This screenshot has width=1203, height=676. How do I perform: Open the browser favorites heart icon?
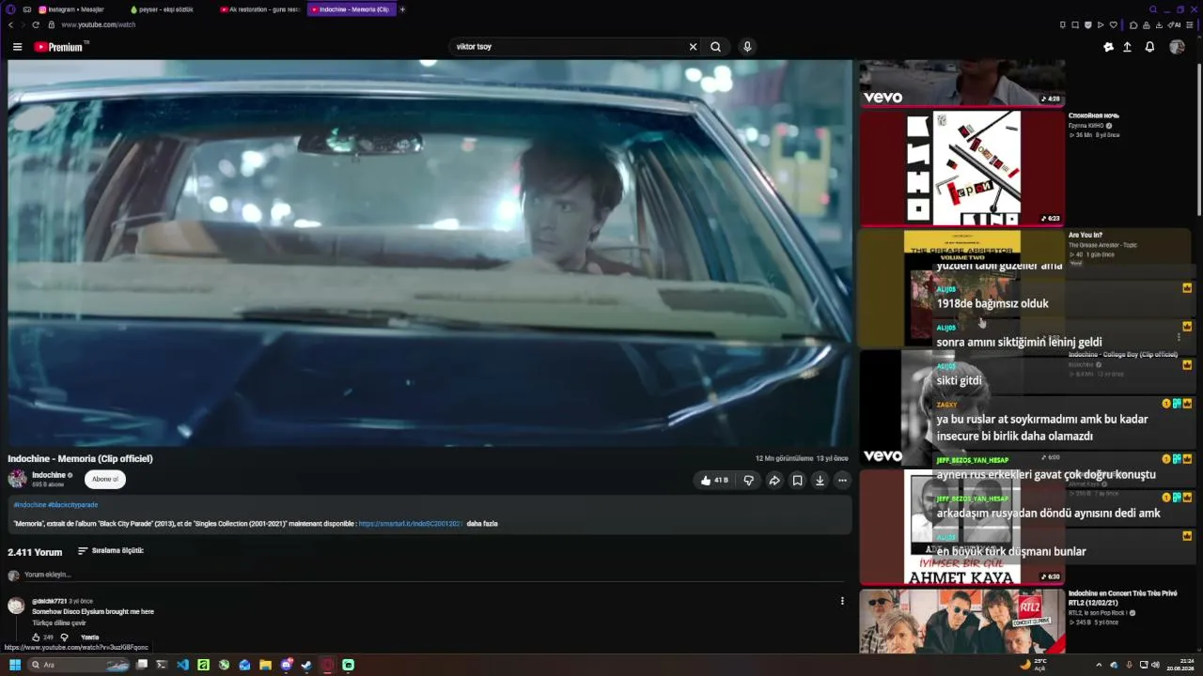[1113, 24]
